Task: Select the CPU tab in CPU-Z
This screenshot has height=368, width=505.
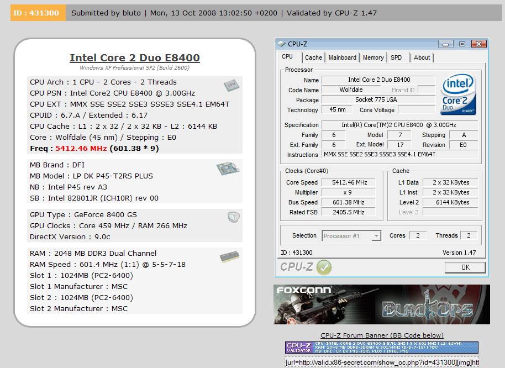Action: point(287,57)
